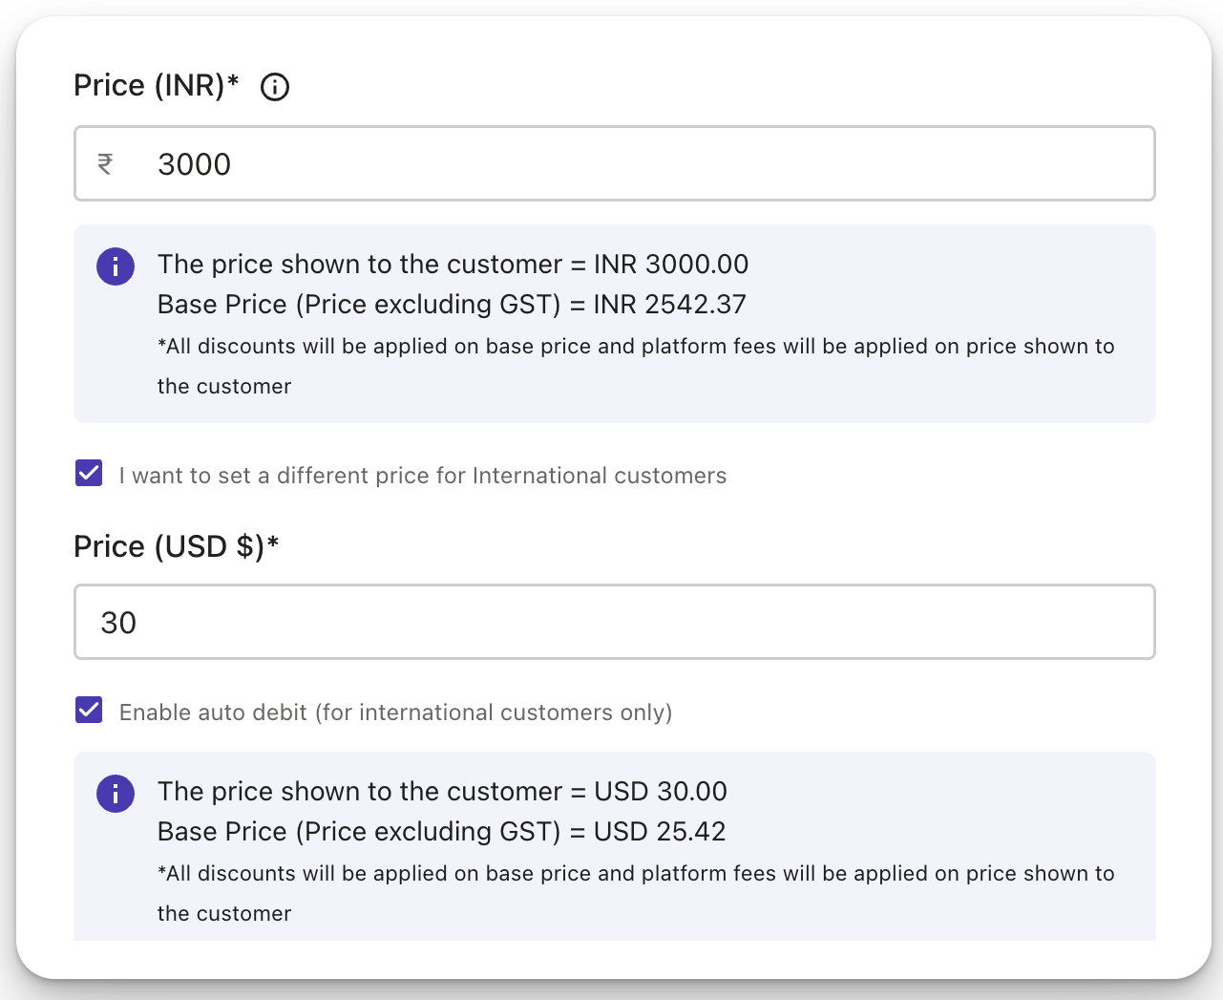
Task: Click the discounts footnote under the INR base price
Action: point(636,366)
